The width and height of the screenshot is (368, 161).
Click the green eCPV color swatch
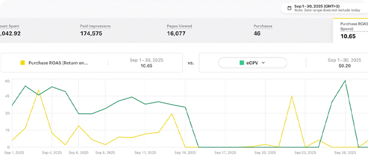[x=242, y=63]
